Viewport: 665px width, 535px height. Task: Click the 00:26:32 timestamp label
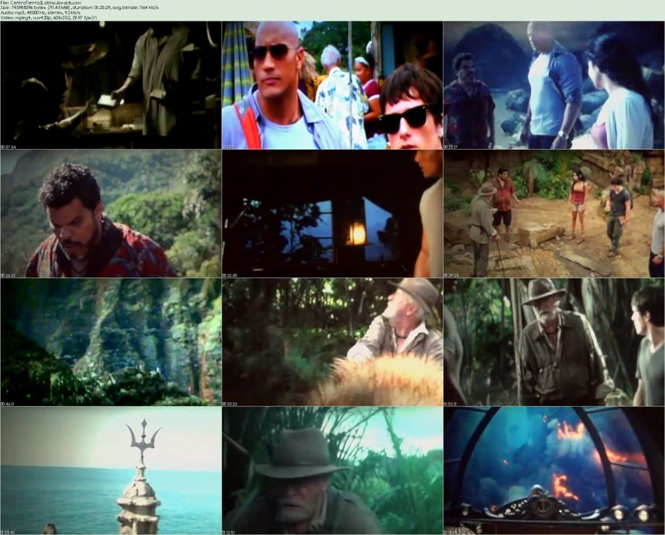pyautogui.click(x=8, y=276)
